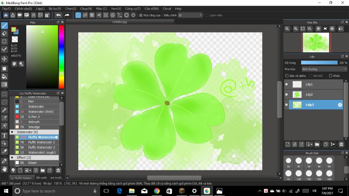The width and height of the screenshot is (349, 196).
Task: Select the Lasso selection tool
Action: click(4, 102)
